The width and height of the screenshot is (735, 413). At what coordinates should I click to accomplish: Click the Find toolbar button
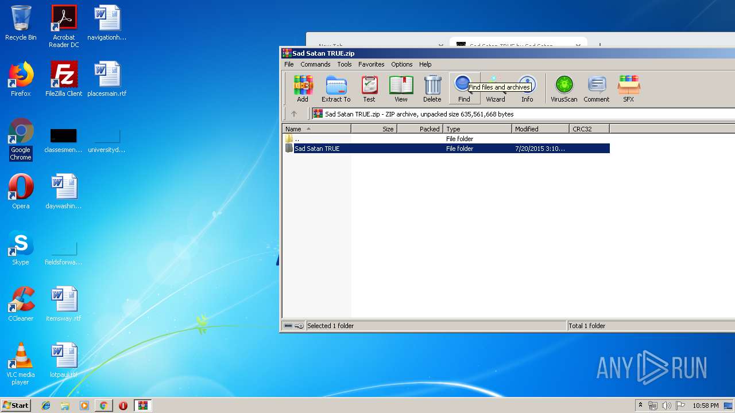click(464, 88)
